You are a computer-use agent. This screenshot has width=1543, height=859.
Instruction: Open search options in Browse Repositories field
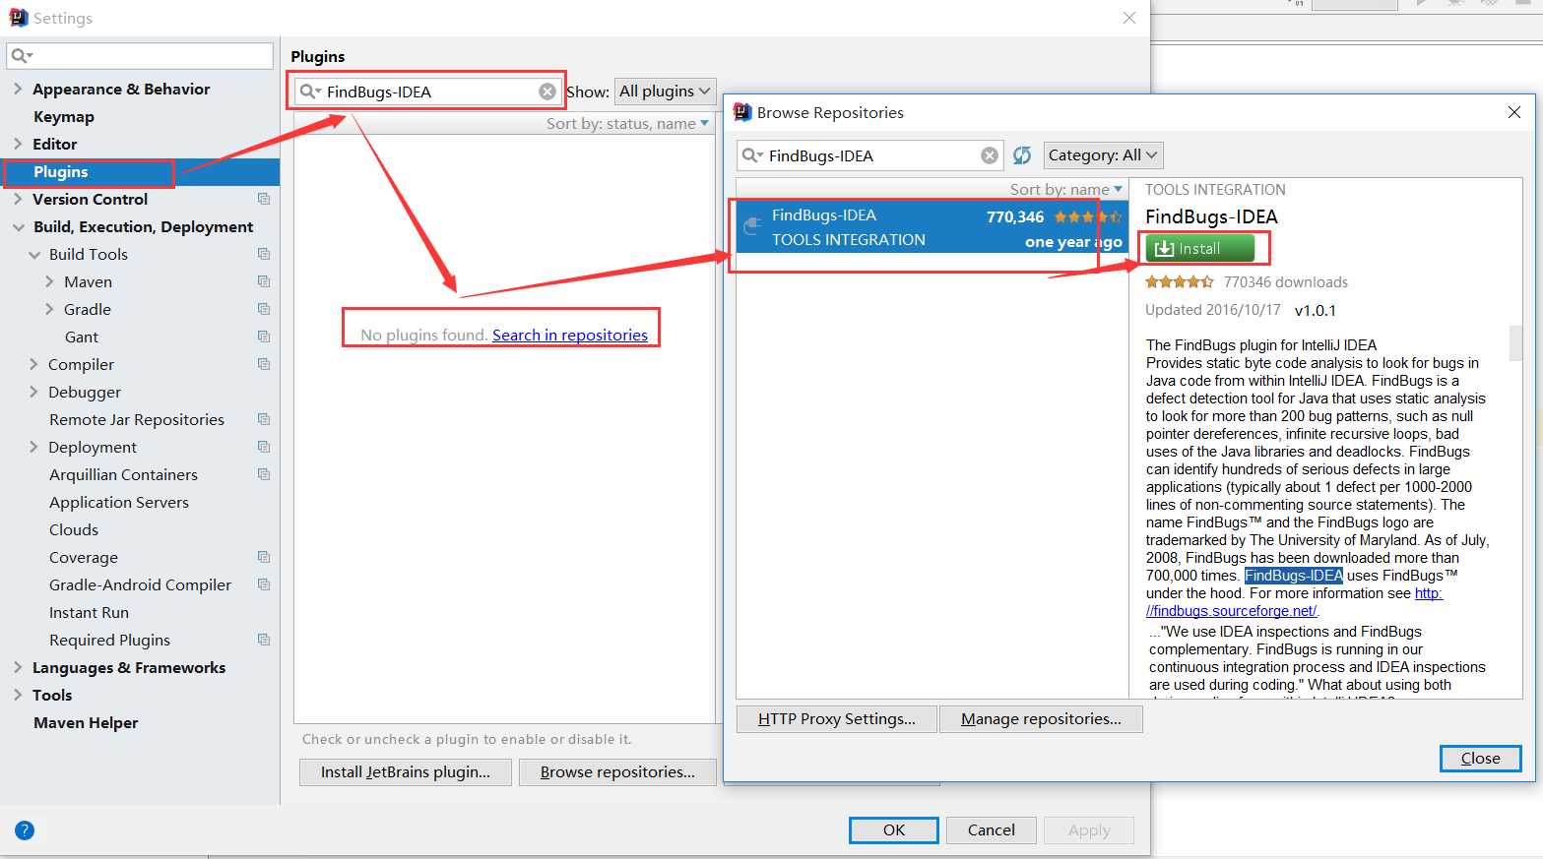[x=752, y=155]
